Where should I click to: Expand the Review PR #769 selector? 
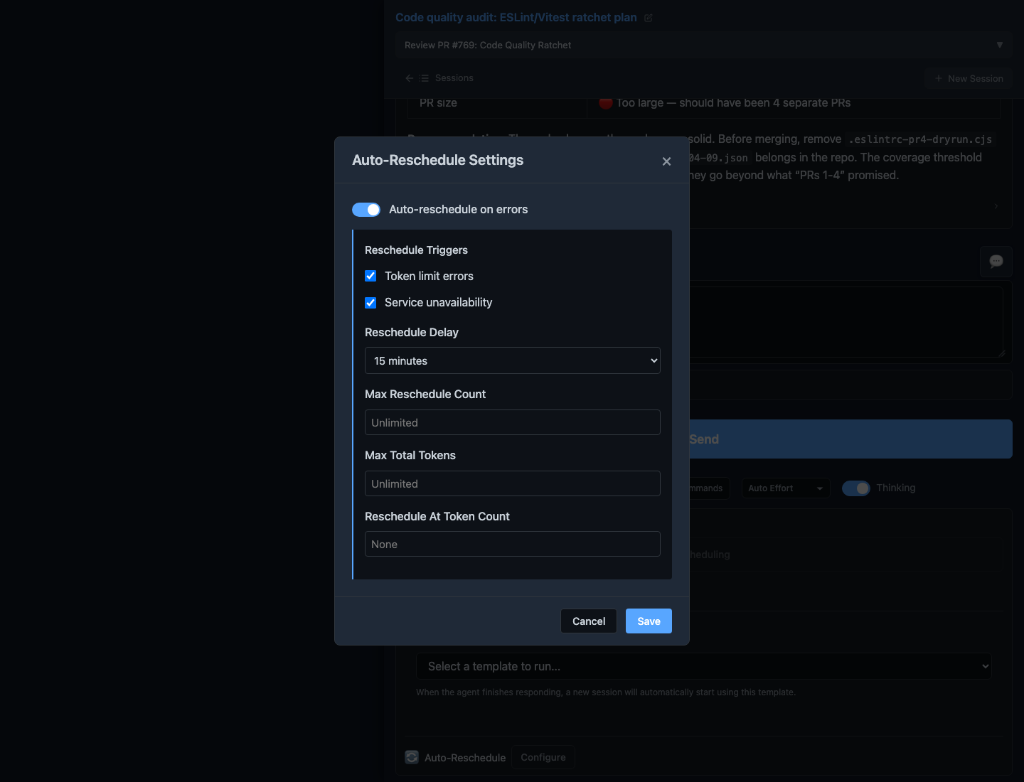coord(703,45)
